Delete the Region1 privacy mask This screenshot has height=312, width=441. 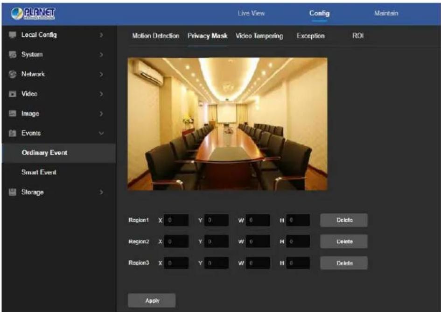click(x=343, y=220)
